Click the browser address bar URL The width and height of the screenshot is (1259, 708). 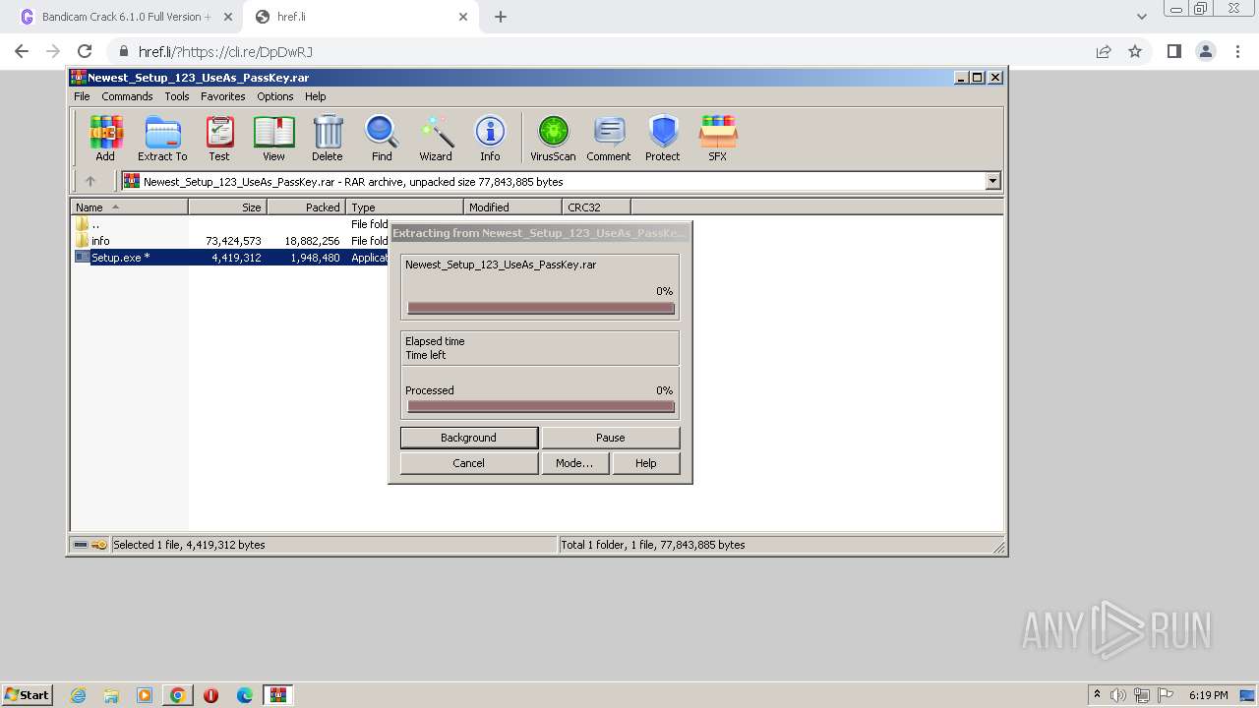[x=225, y=51]
